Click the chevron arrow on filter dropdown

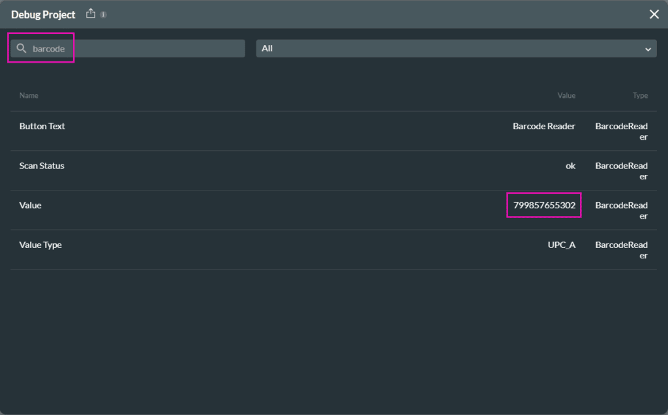648,49
